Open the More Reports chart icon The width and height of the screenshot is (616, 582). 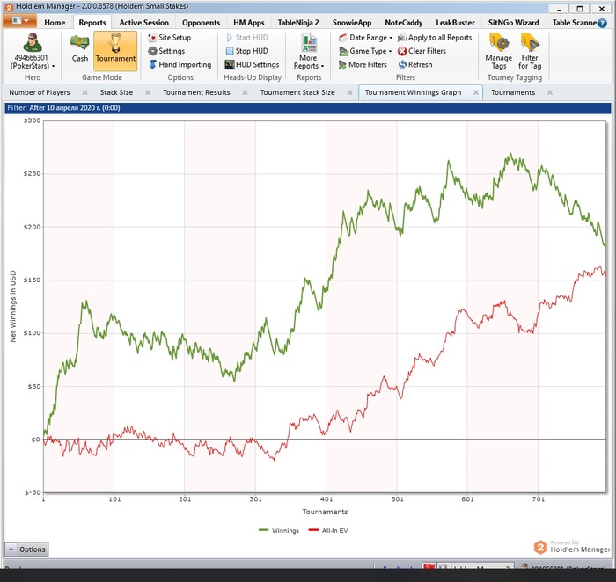(309, 43)
